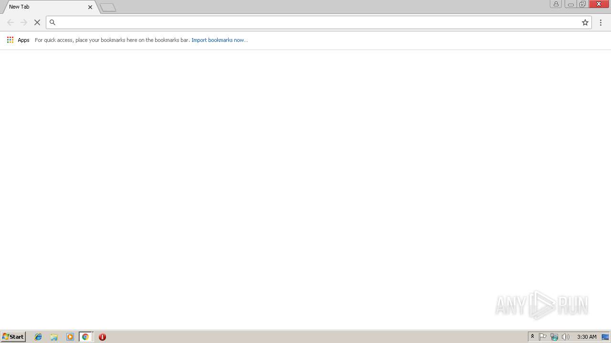This screenshot has height=343, width=611.
Task: Click the forward navigation arrow
Action: coord(24,22)
